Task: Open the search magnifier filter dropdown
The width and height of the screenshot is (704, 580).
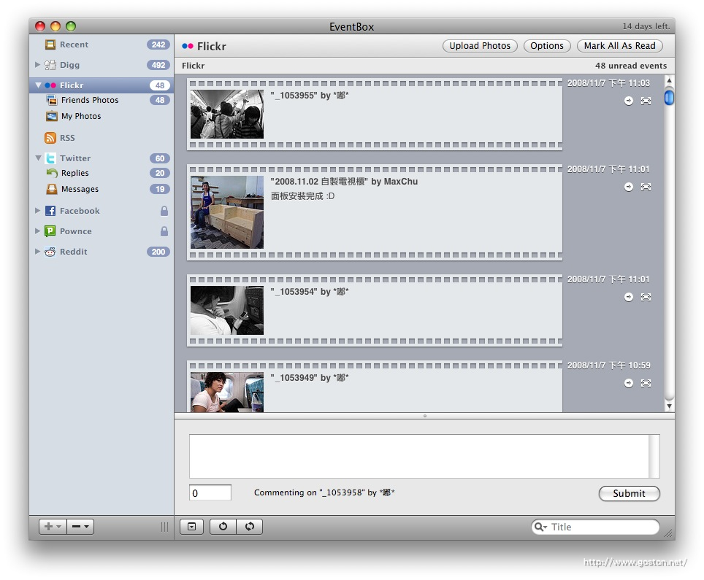Action: pos(540,527)
